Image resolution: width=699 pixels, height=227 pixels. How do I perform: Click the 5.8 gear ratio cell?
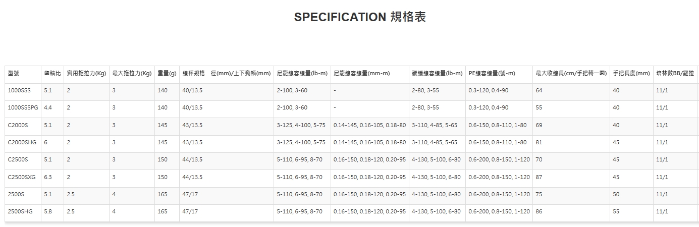[48, 212]
